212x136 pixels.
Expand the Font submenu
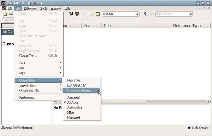pyautogui.click(x=39, y=63)
